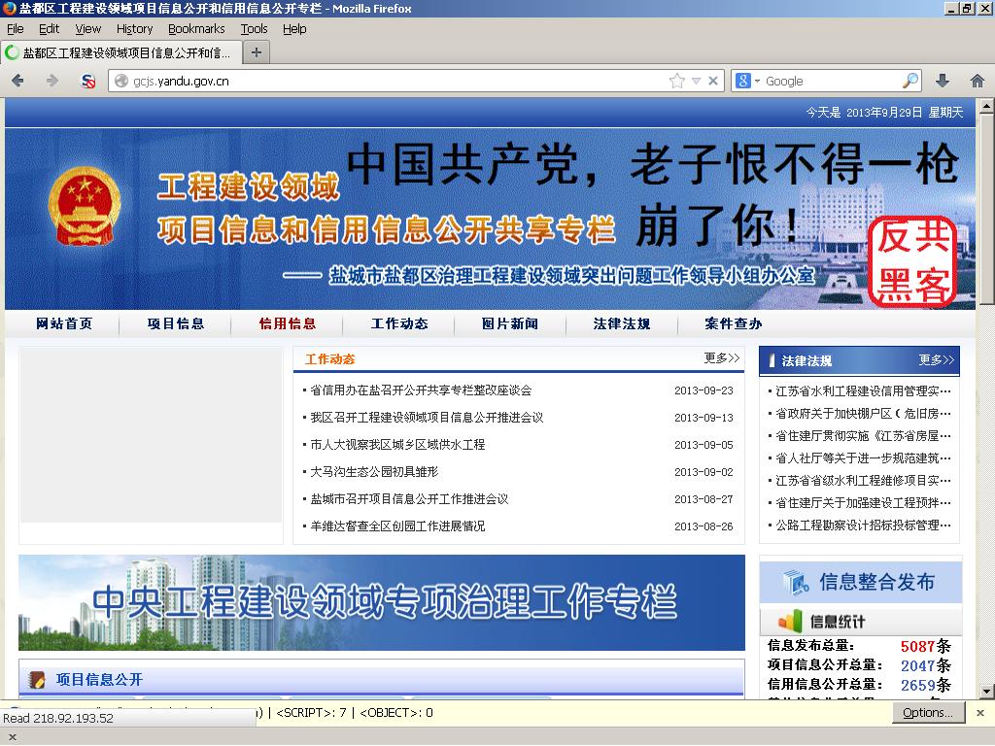Open the Bookmarks menu

click(x=196, y=28)
